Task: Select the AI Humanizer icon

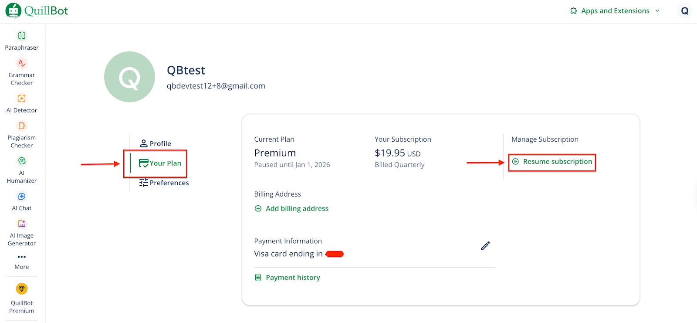Action: pos(22,161)
